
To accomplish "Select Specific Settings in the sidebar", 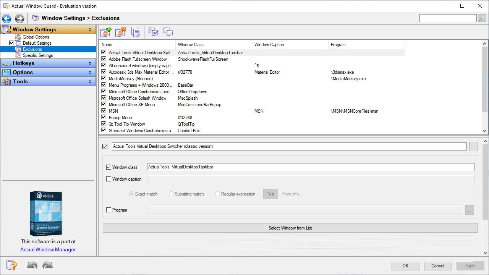I will point(37,55).
